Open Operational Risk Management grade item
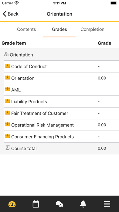119x212 pixels. (x=61, y=125)
